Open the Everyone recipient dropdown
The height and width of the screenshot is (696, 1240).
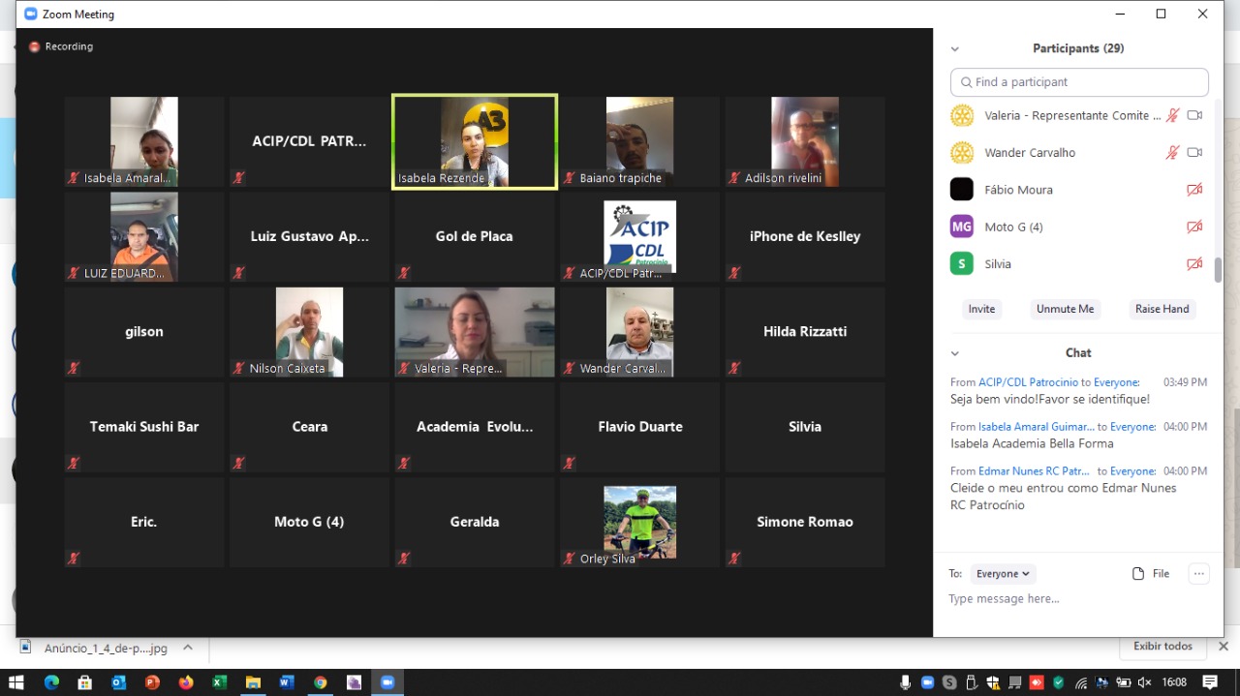click(1003, 574)
